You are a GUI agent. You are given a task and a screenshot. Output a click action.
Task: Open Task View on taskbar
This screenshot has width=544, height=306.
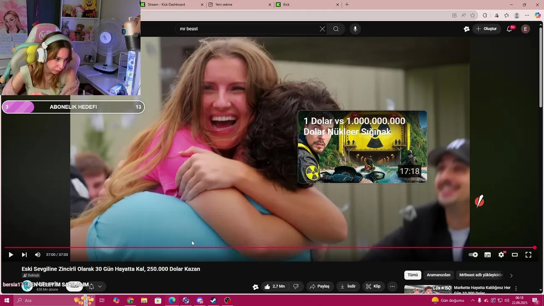click(102, 300)
